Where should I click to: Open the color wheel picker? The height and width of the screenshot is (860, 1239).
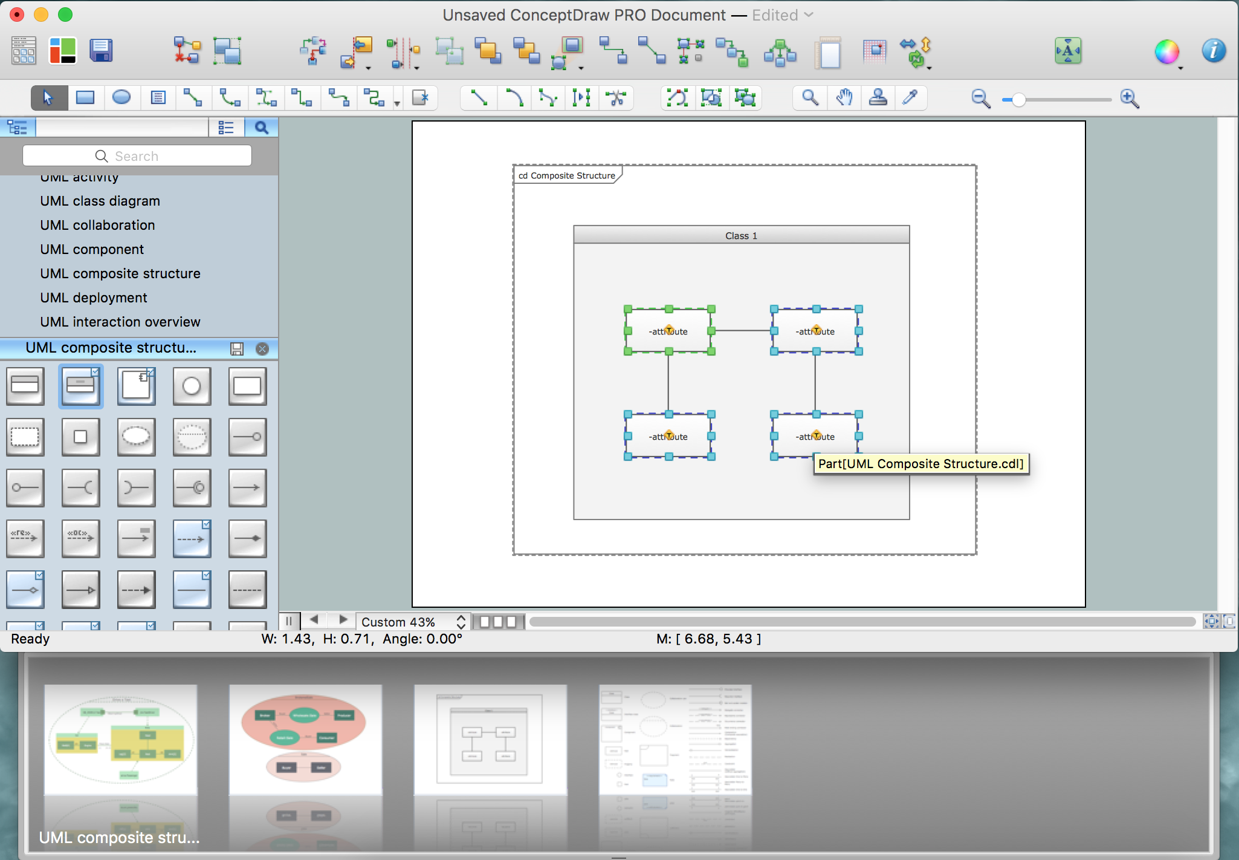1166,51
